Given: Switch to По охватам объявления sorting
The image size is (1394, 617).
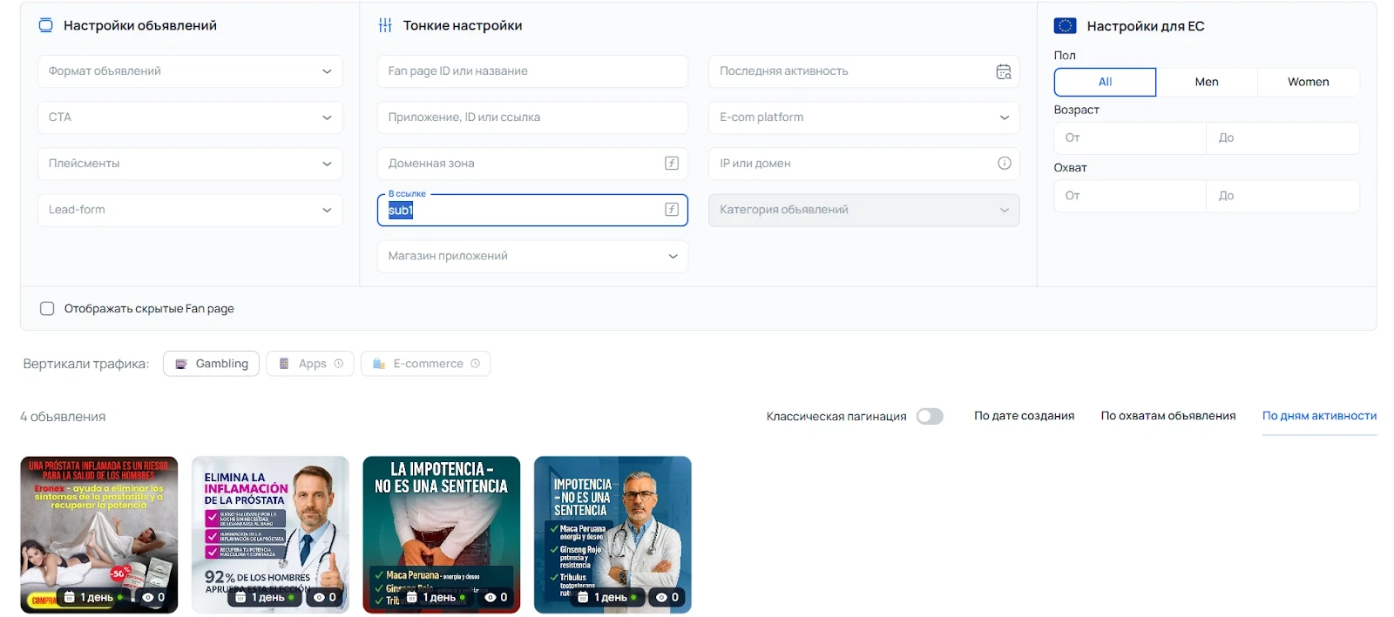Looking at the screenshot, I should click(1167, 416).
